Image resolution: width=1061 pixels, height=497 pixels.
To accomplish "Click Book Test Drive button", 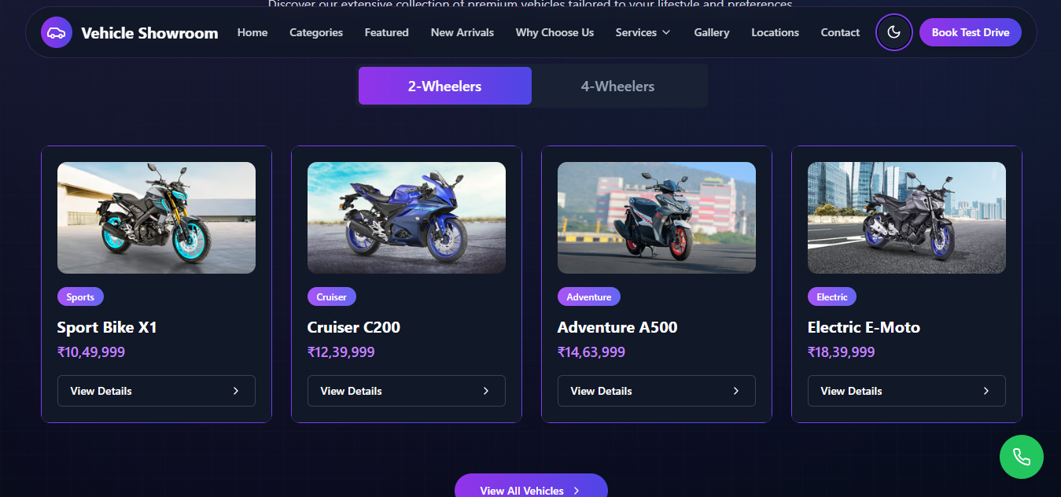I will pos(971,32).
